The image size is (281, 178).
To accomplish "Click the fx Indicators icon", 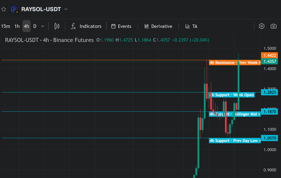I will tap(73, 26).
